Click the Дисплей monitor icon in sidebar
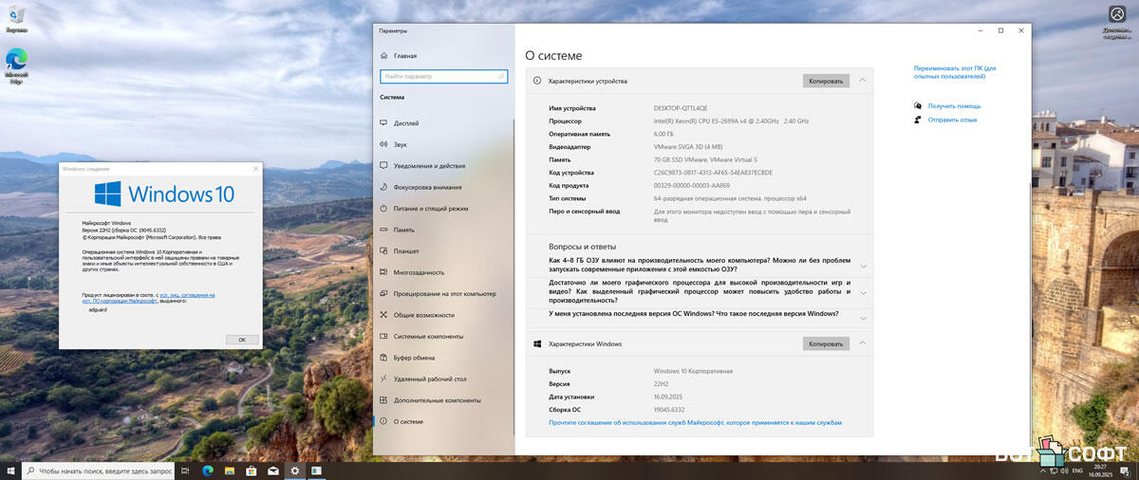This screenshot has height=480, width=1139. point(383,123)
